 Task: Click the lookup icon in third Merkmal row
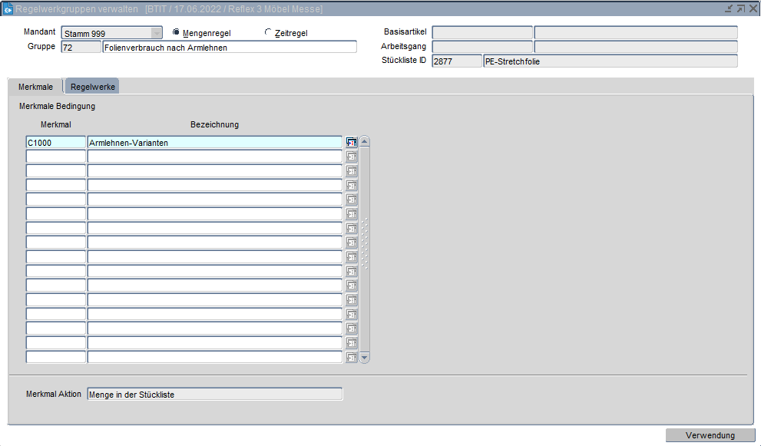352,171
